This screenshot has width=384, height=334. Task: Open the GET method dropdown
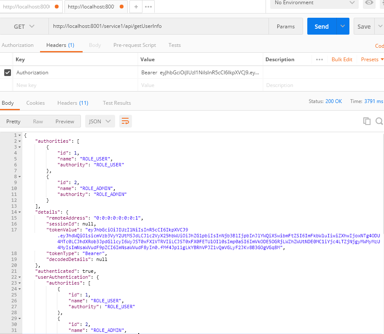coord(24,26)
